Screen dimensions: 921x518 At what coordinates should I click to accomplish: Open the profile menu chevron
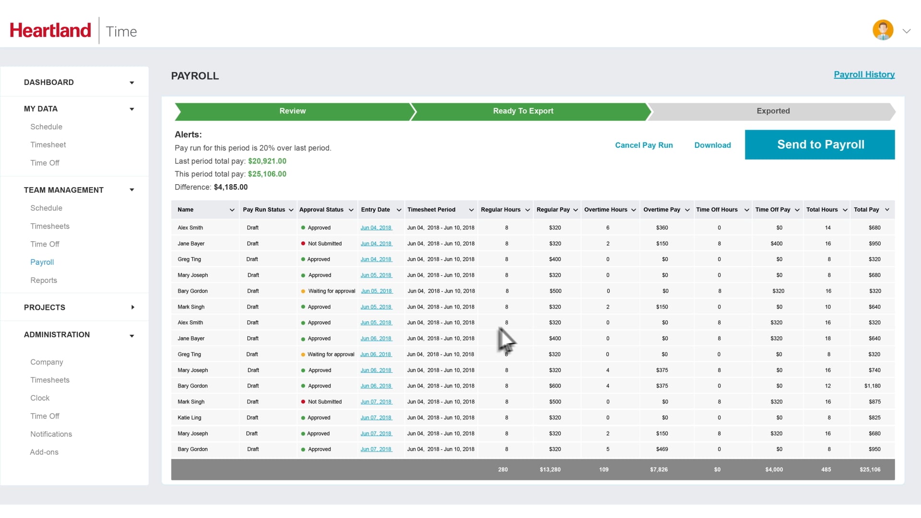906,31
